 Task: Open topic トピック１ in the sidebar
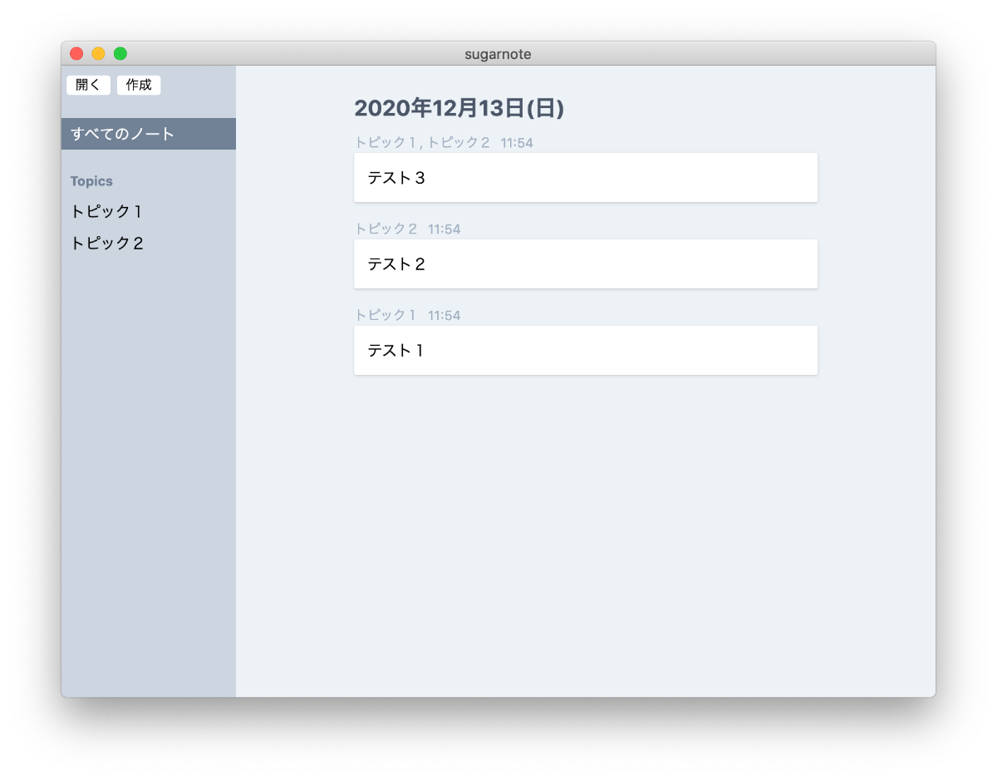pos(149,211)
